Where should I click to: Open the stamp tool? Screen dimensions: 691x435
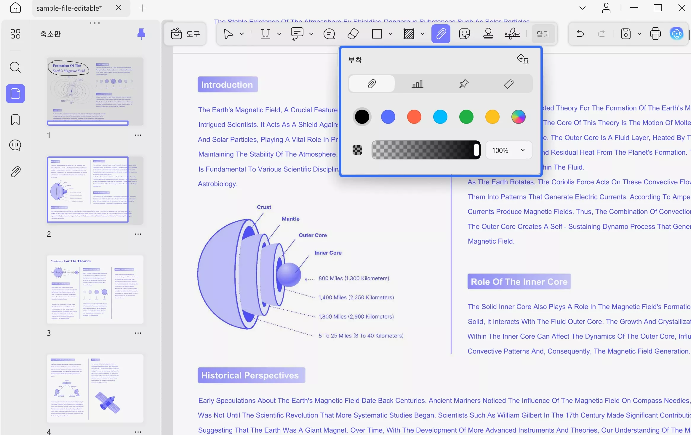tap(488, 34)
